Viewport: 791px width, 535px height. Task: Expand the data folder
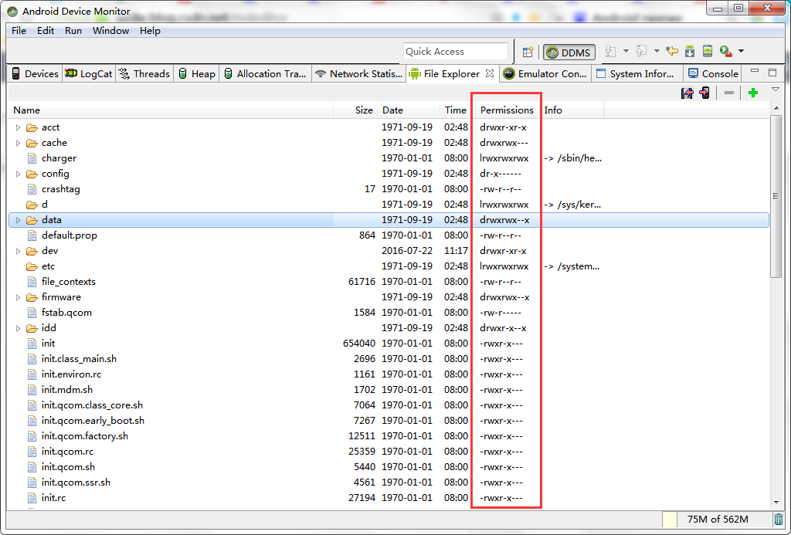pos(19,220)
